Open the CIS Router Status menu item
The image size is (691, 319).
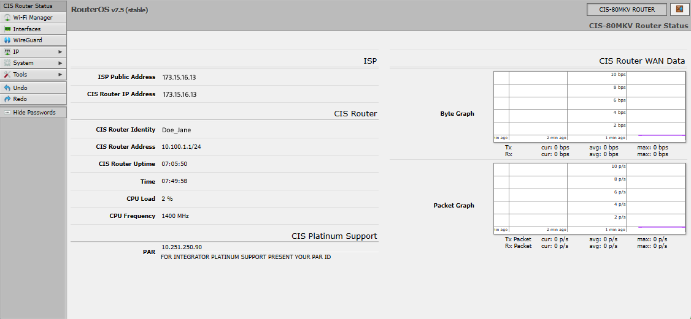click(34, 6)
